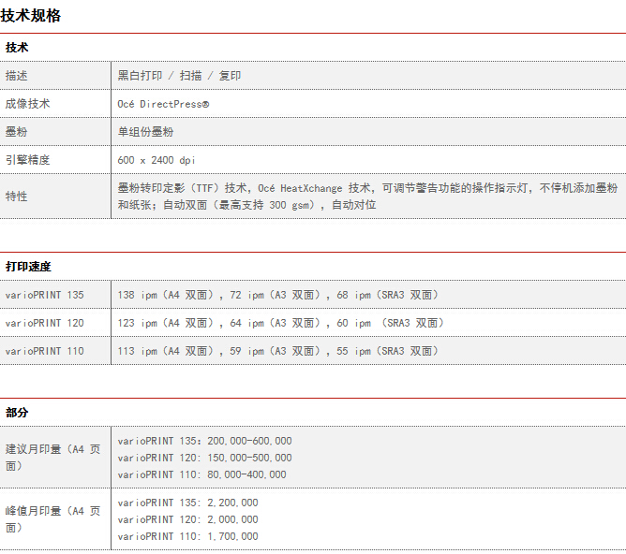Click the feature line starting 墨粉转印定影
The height and width of the screenshot is (554, 626).
[367, 188]
